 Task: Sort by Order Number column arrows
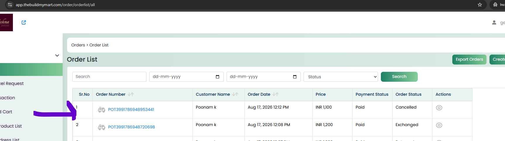131,94
